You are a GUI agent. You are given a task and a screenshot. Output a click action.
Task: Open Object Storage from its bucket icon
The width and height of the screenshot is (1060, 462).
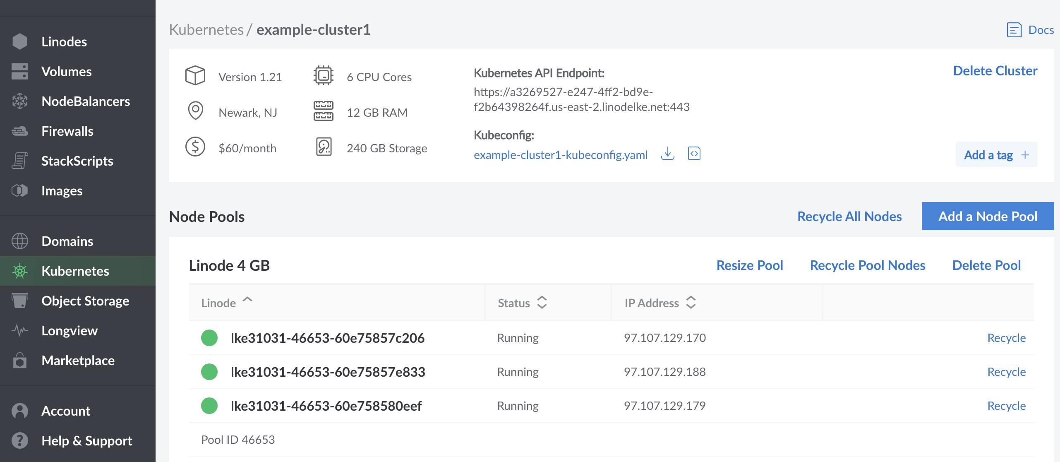pos(19,301)
